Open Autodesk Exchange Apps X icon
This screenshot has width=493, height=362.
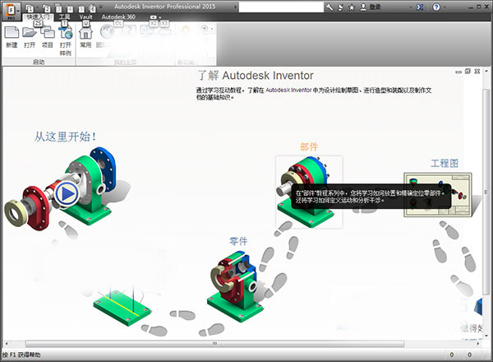[x=420, y=7]
